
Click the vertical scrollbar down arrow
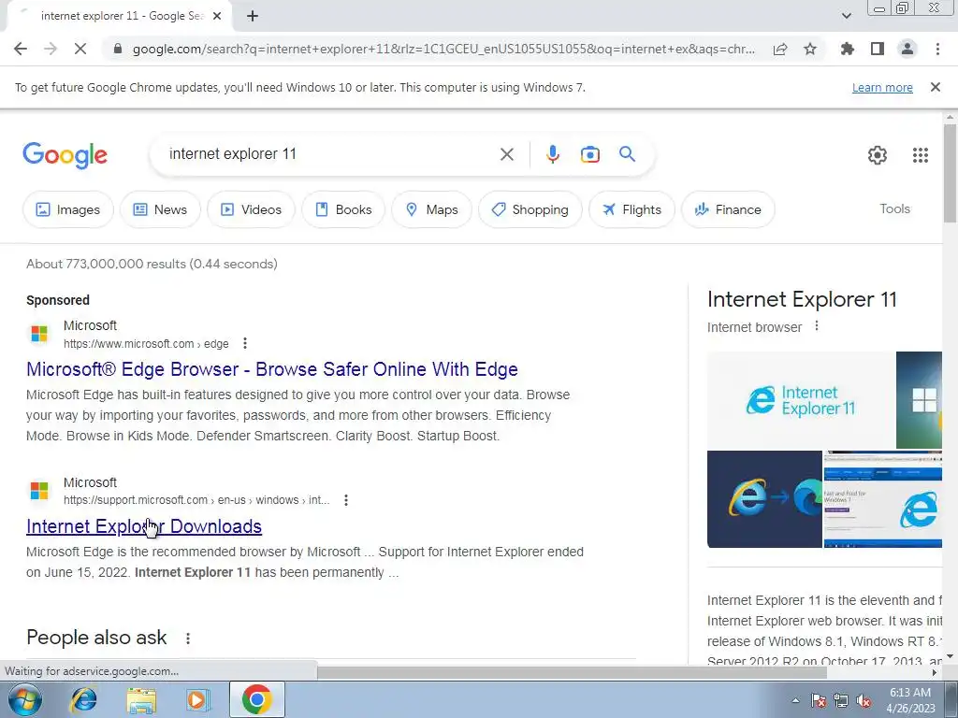[x=950, y=657]
